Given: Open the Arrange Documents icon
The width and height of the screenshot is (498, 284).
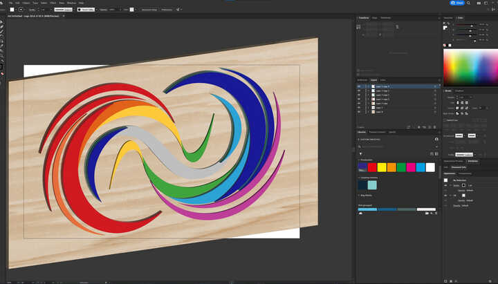Looking at the screenshot, I should tap(479, 3).
